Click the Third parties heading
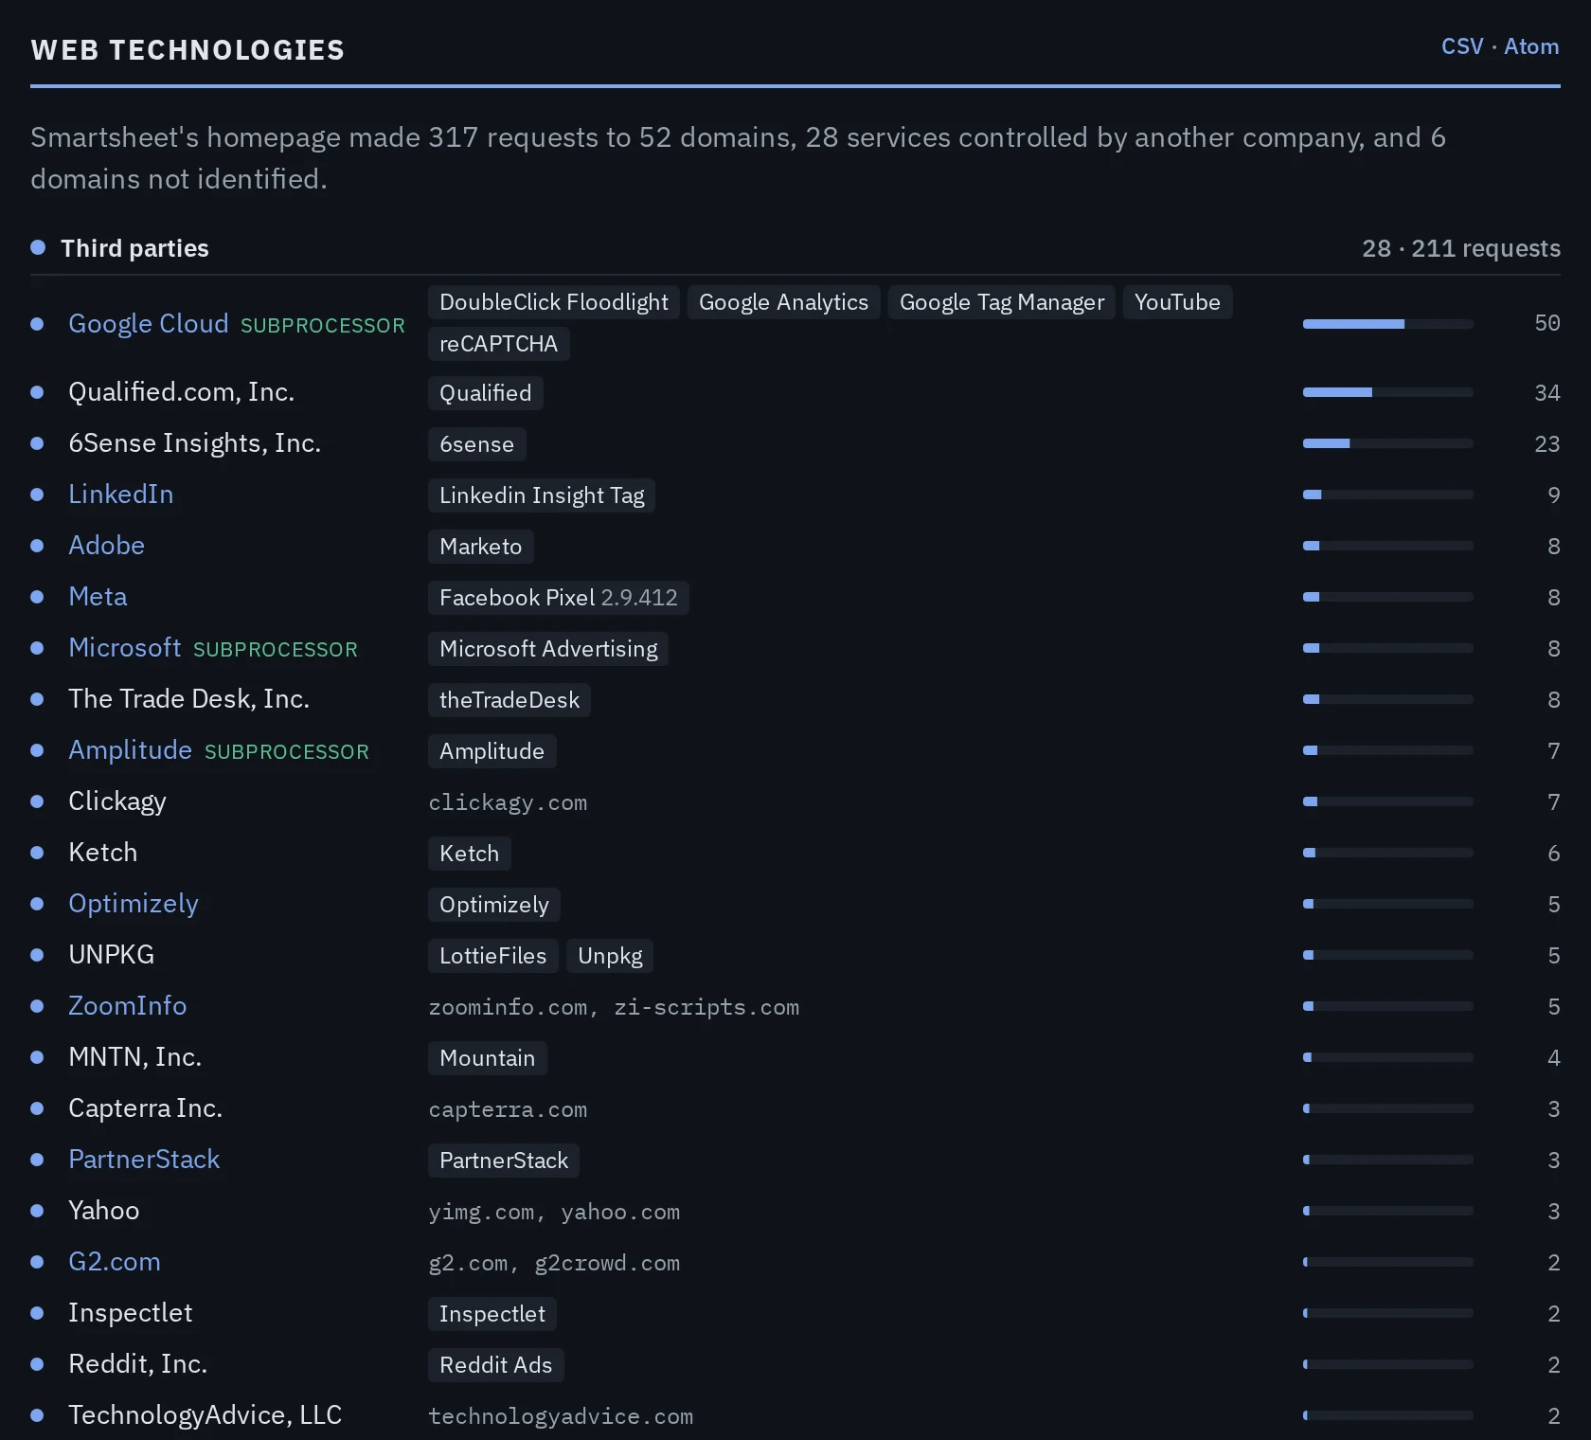This screenshot has height=1440, width=1591. 134,248
